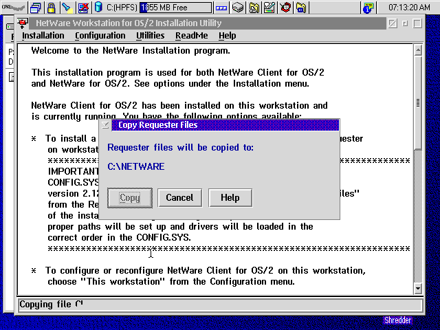
Task: Click the C:\NETWARE destination path text
Action: (x=136, y=166)
